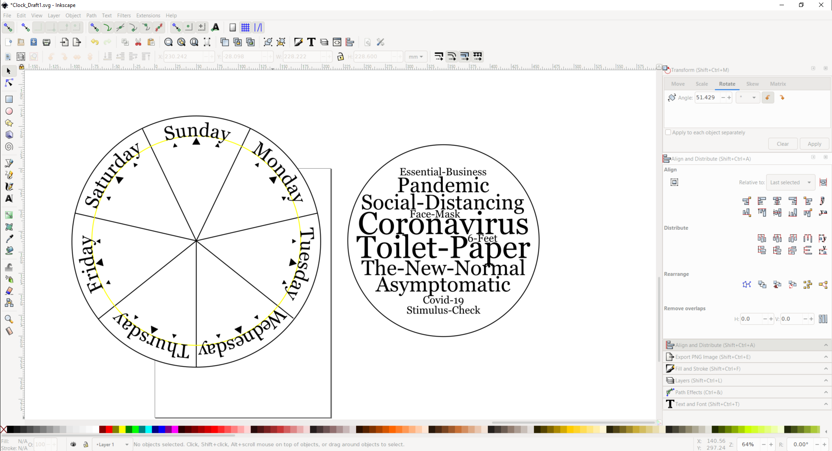Activate the Text tool in the toolbox
The image size is (832, 451).
[x=9, y=199]
